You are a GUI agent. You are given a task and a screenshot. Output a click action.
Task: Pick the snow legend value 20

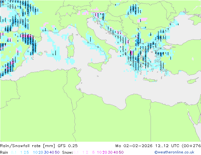click(105, 152)
